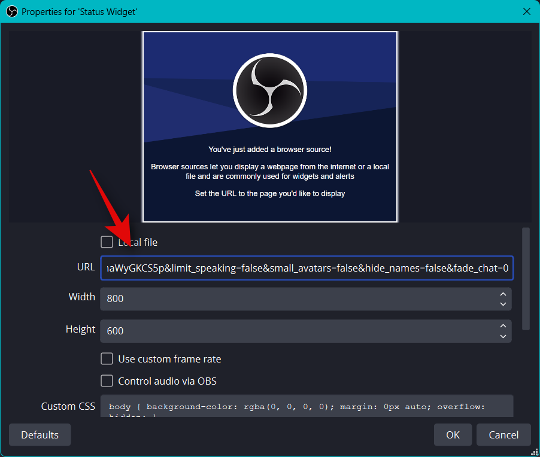Decrease Width using the down arrow
The width and height of the screenshot is (540, 457).
tap(503, 304)
